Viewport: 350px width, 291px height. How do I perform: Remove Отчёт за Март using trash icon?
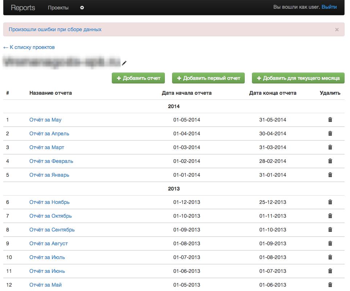tap(330, 147)
